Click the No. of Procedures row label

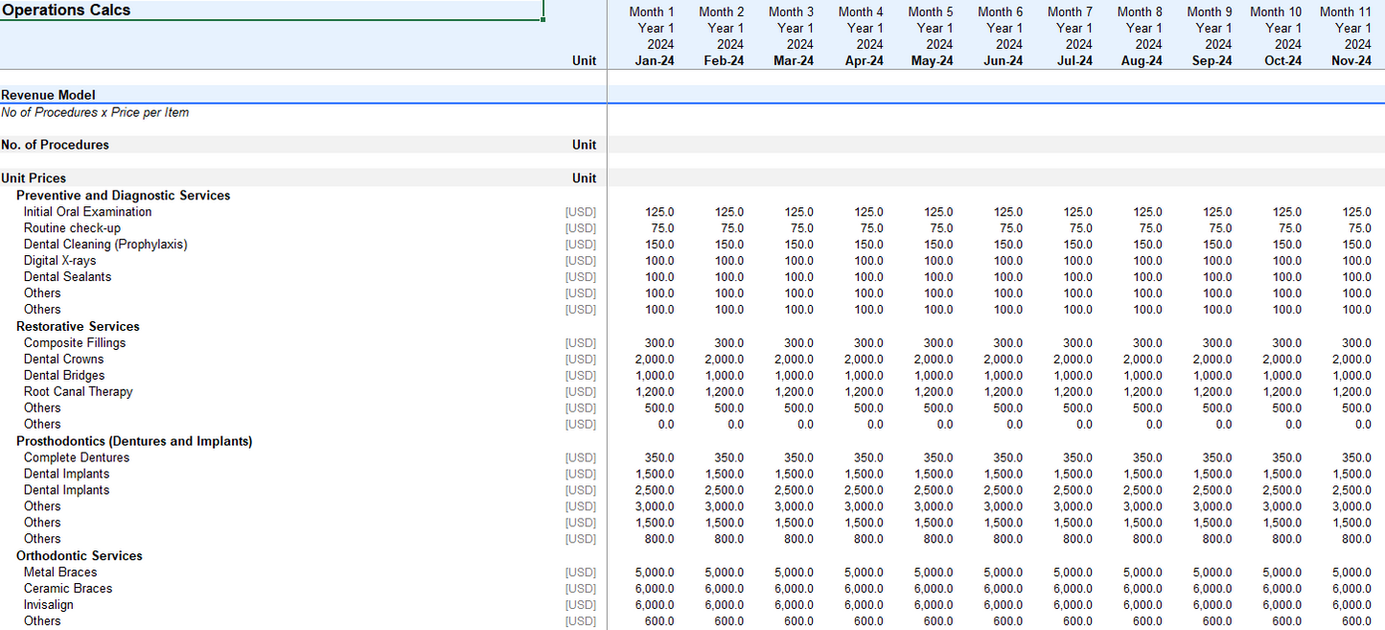(56, 145)
